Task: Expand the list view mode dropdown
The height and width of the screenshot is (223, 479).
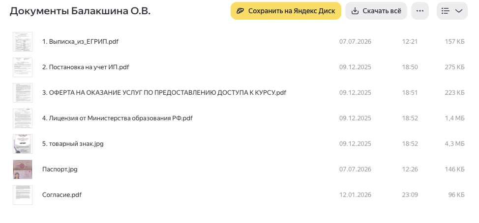Action: pos(452,11)
